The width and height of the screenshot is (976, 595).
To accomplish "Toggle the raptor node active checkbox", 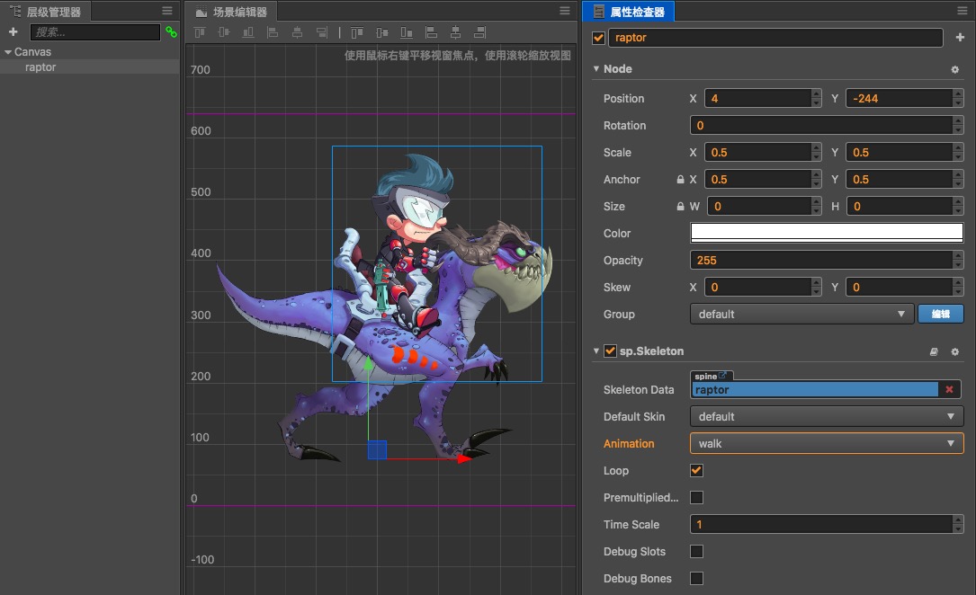I will pyautogui.click(x=598, y=38).
